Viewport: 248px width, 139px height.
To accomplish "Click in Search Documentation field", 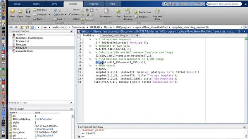I will click(x=224, y=4).
